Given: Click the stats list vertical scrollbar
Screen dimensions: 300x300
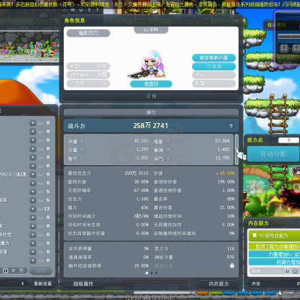Looking at the screenshot, I should 236,149.
